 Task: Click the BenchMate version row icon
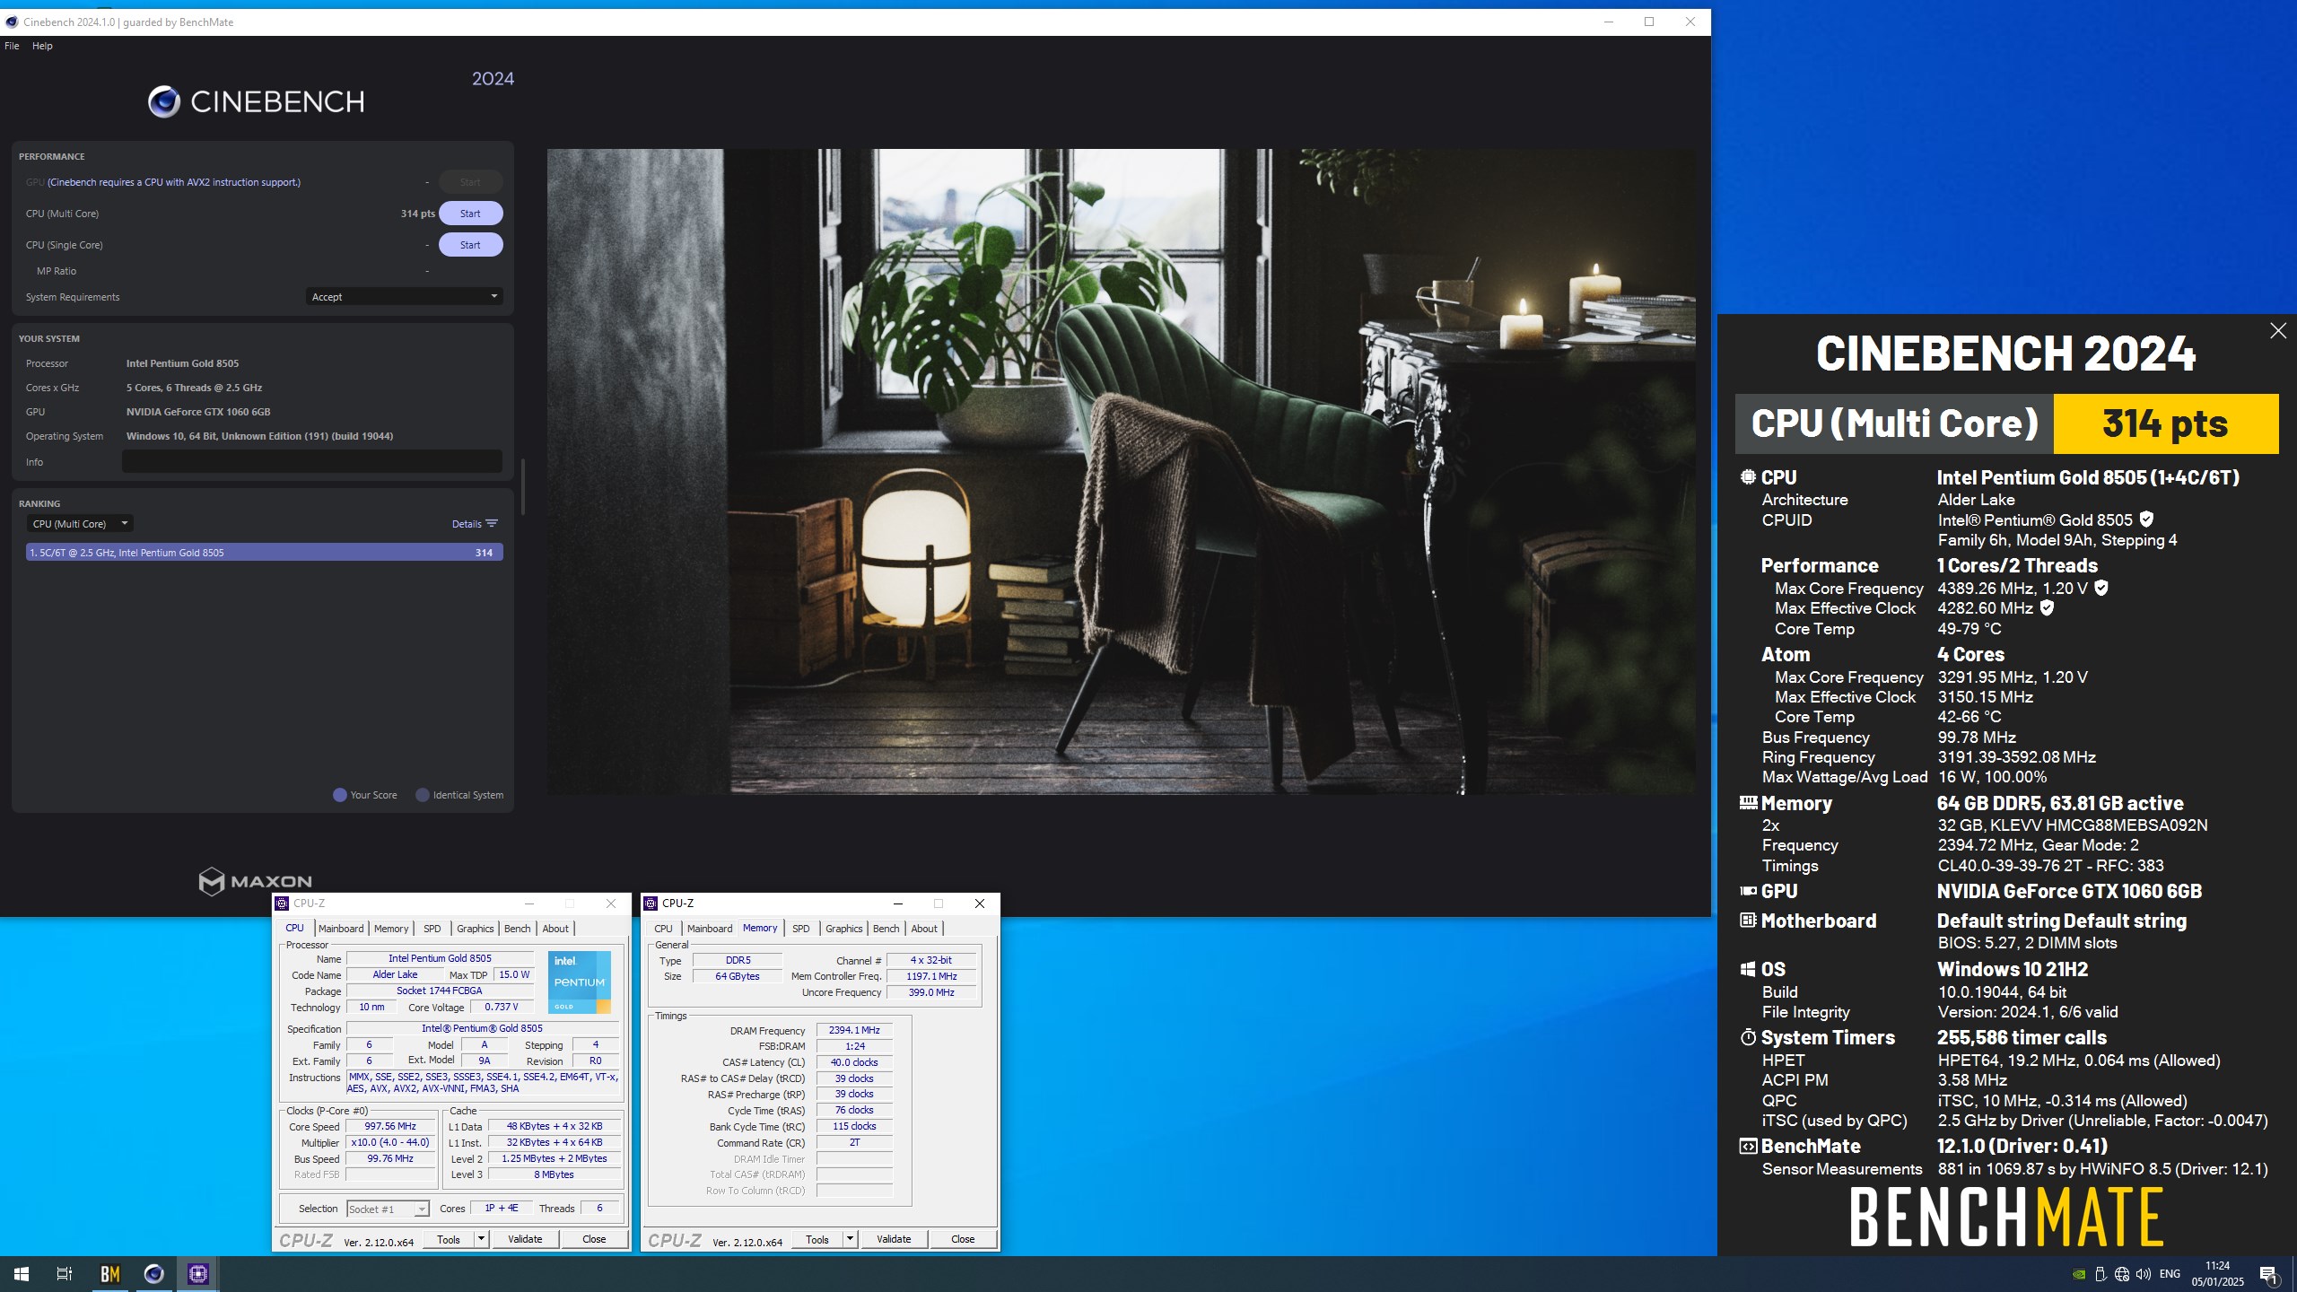1748,1146
